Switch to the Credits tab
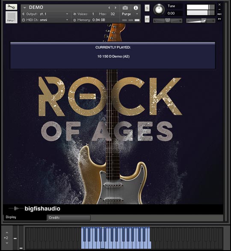The image size is (231, 251). 69,218
